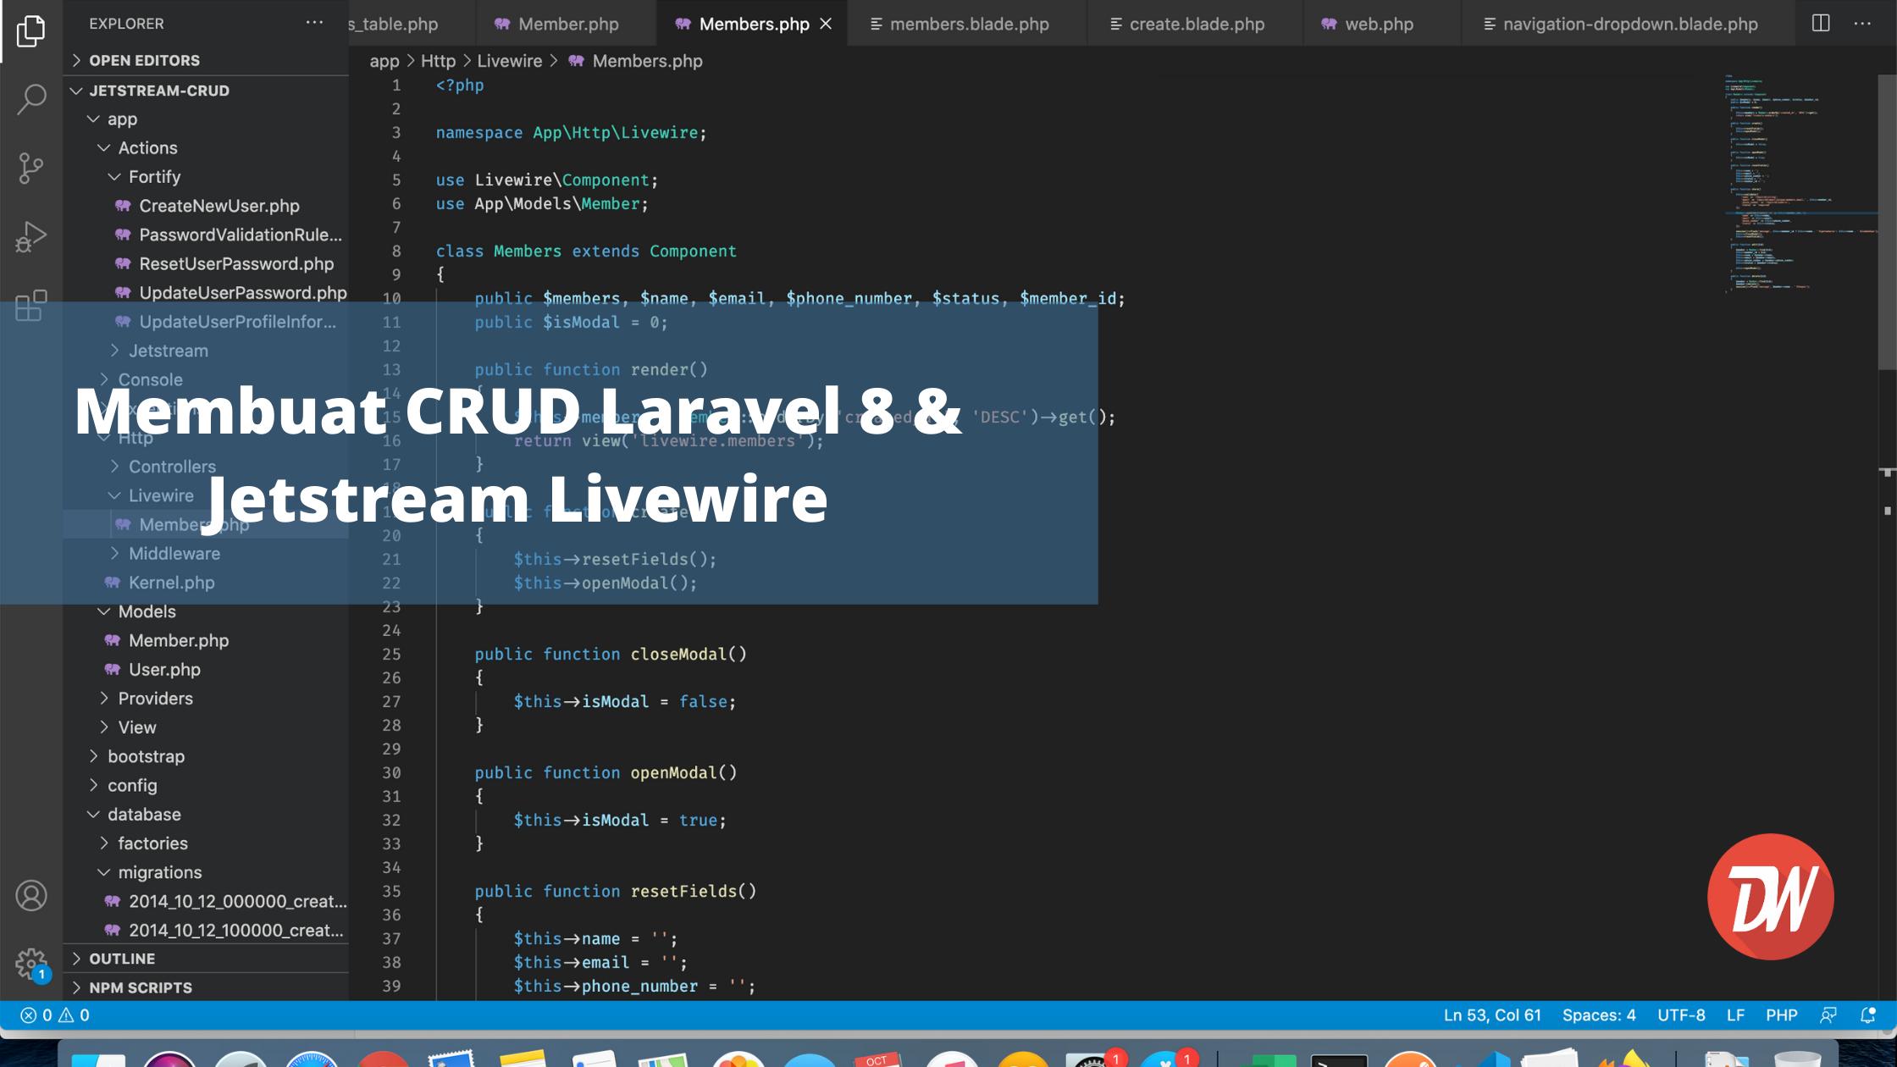
Task: Open the Explorer view in the activity bar
Action: point(31,31)
